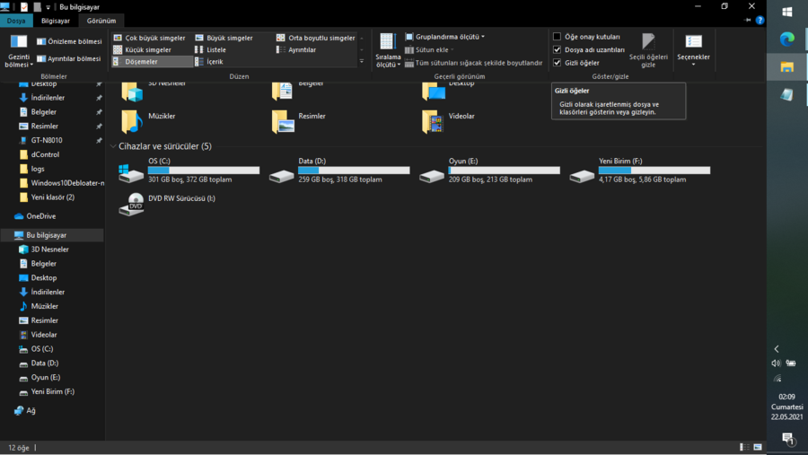Select Büyük simgeler layout
The height and width of the screenshot is (455, 808).
pos(224,38)
